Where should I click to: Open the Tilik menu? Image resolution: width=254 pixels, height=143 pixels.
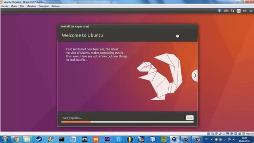22,6
